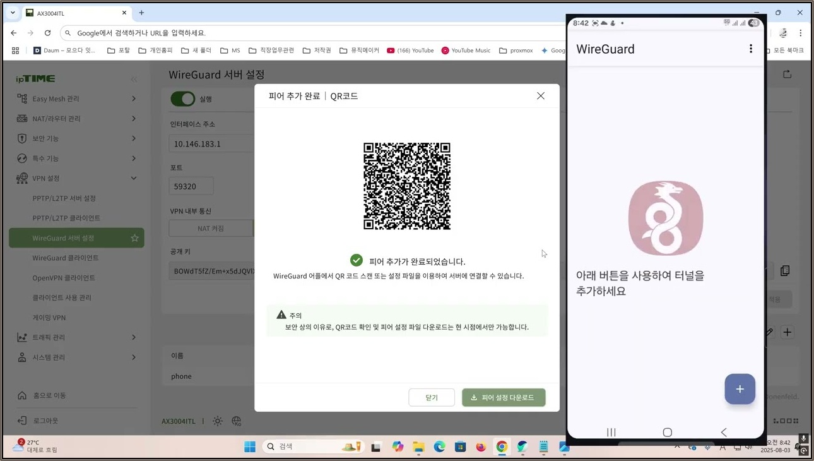Open the 직장업무관련 bookmark folder

[271, 51]
